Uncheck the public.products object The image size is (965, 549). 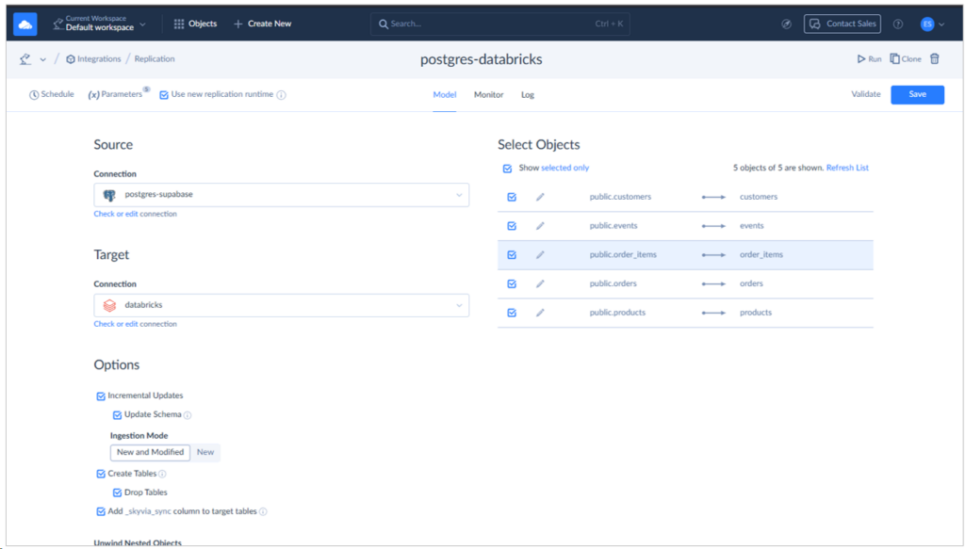point(512,313)
